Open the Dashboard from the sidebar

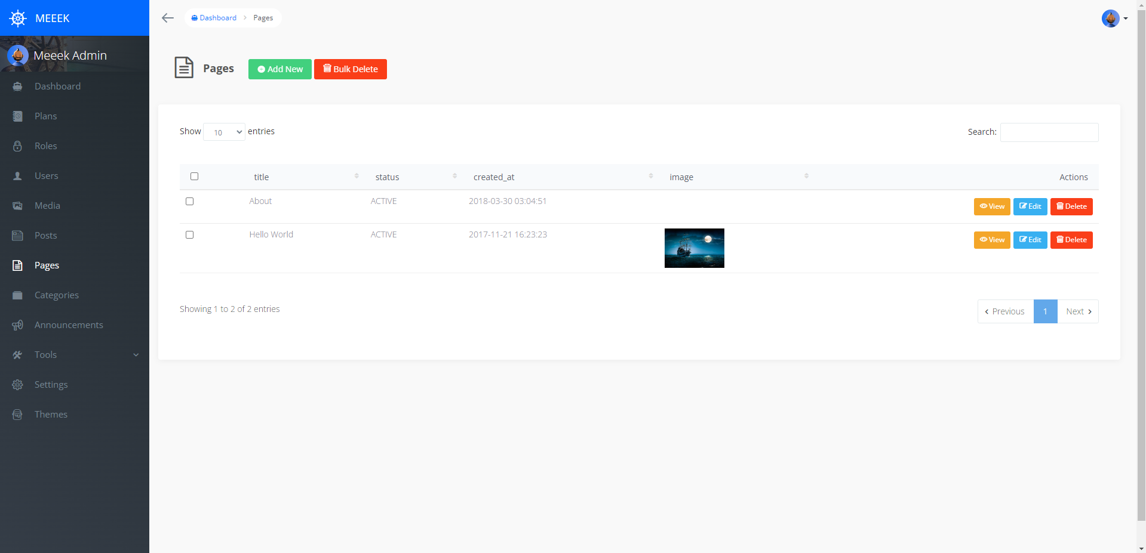[18, 86]
